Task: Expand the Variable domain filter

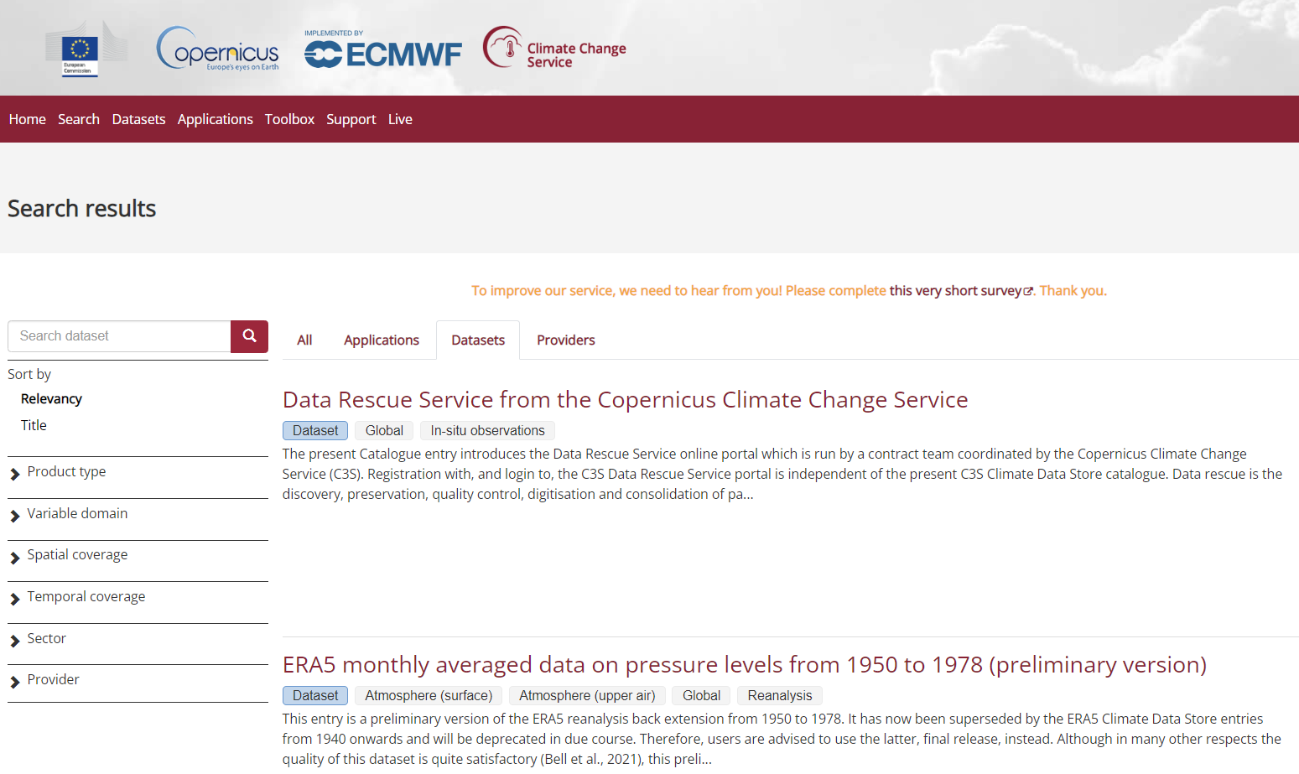Action: point(77,514)
